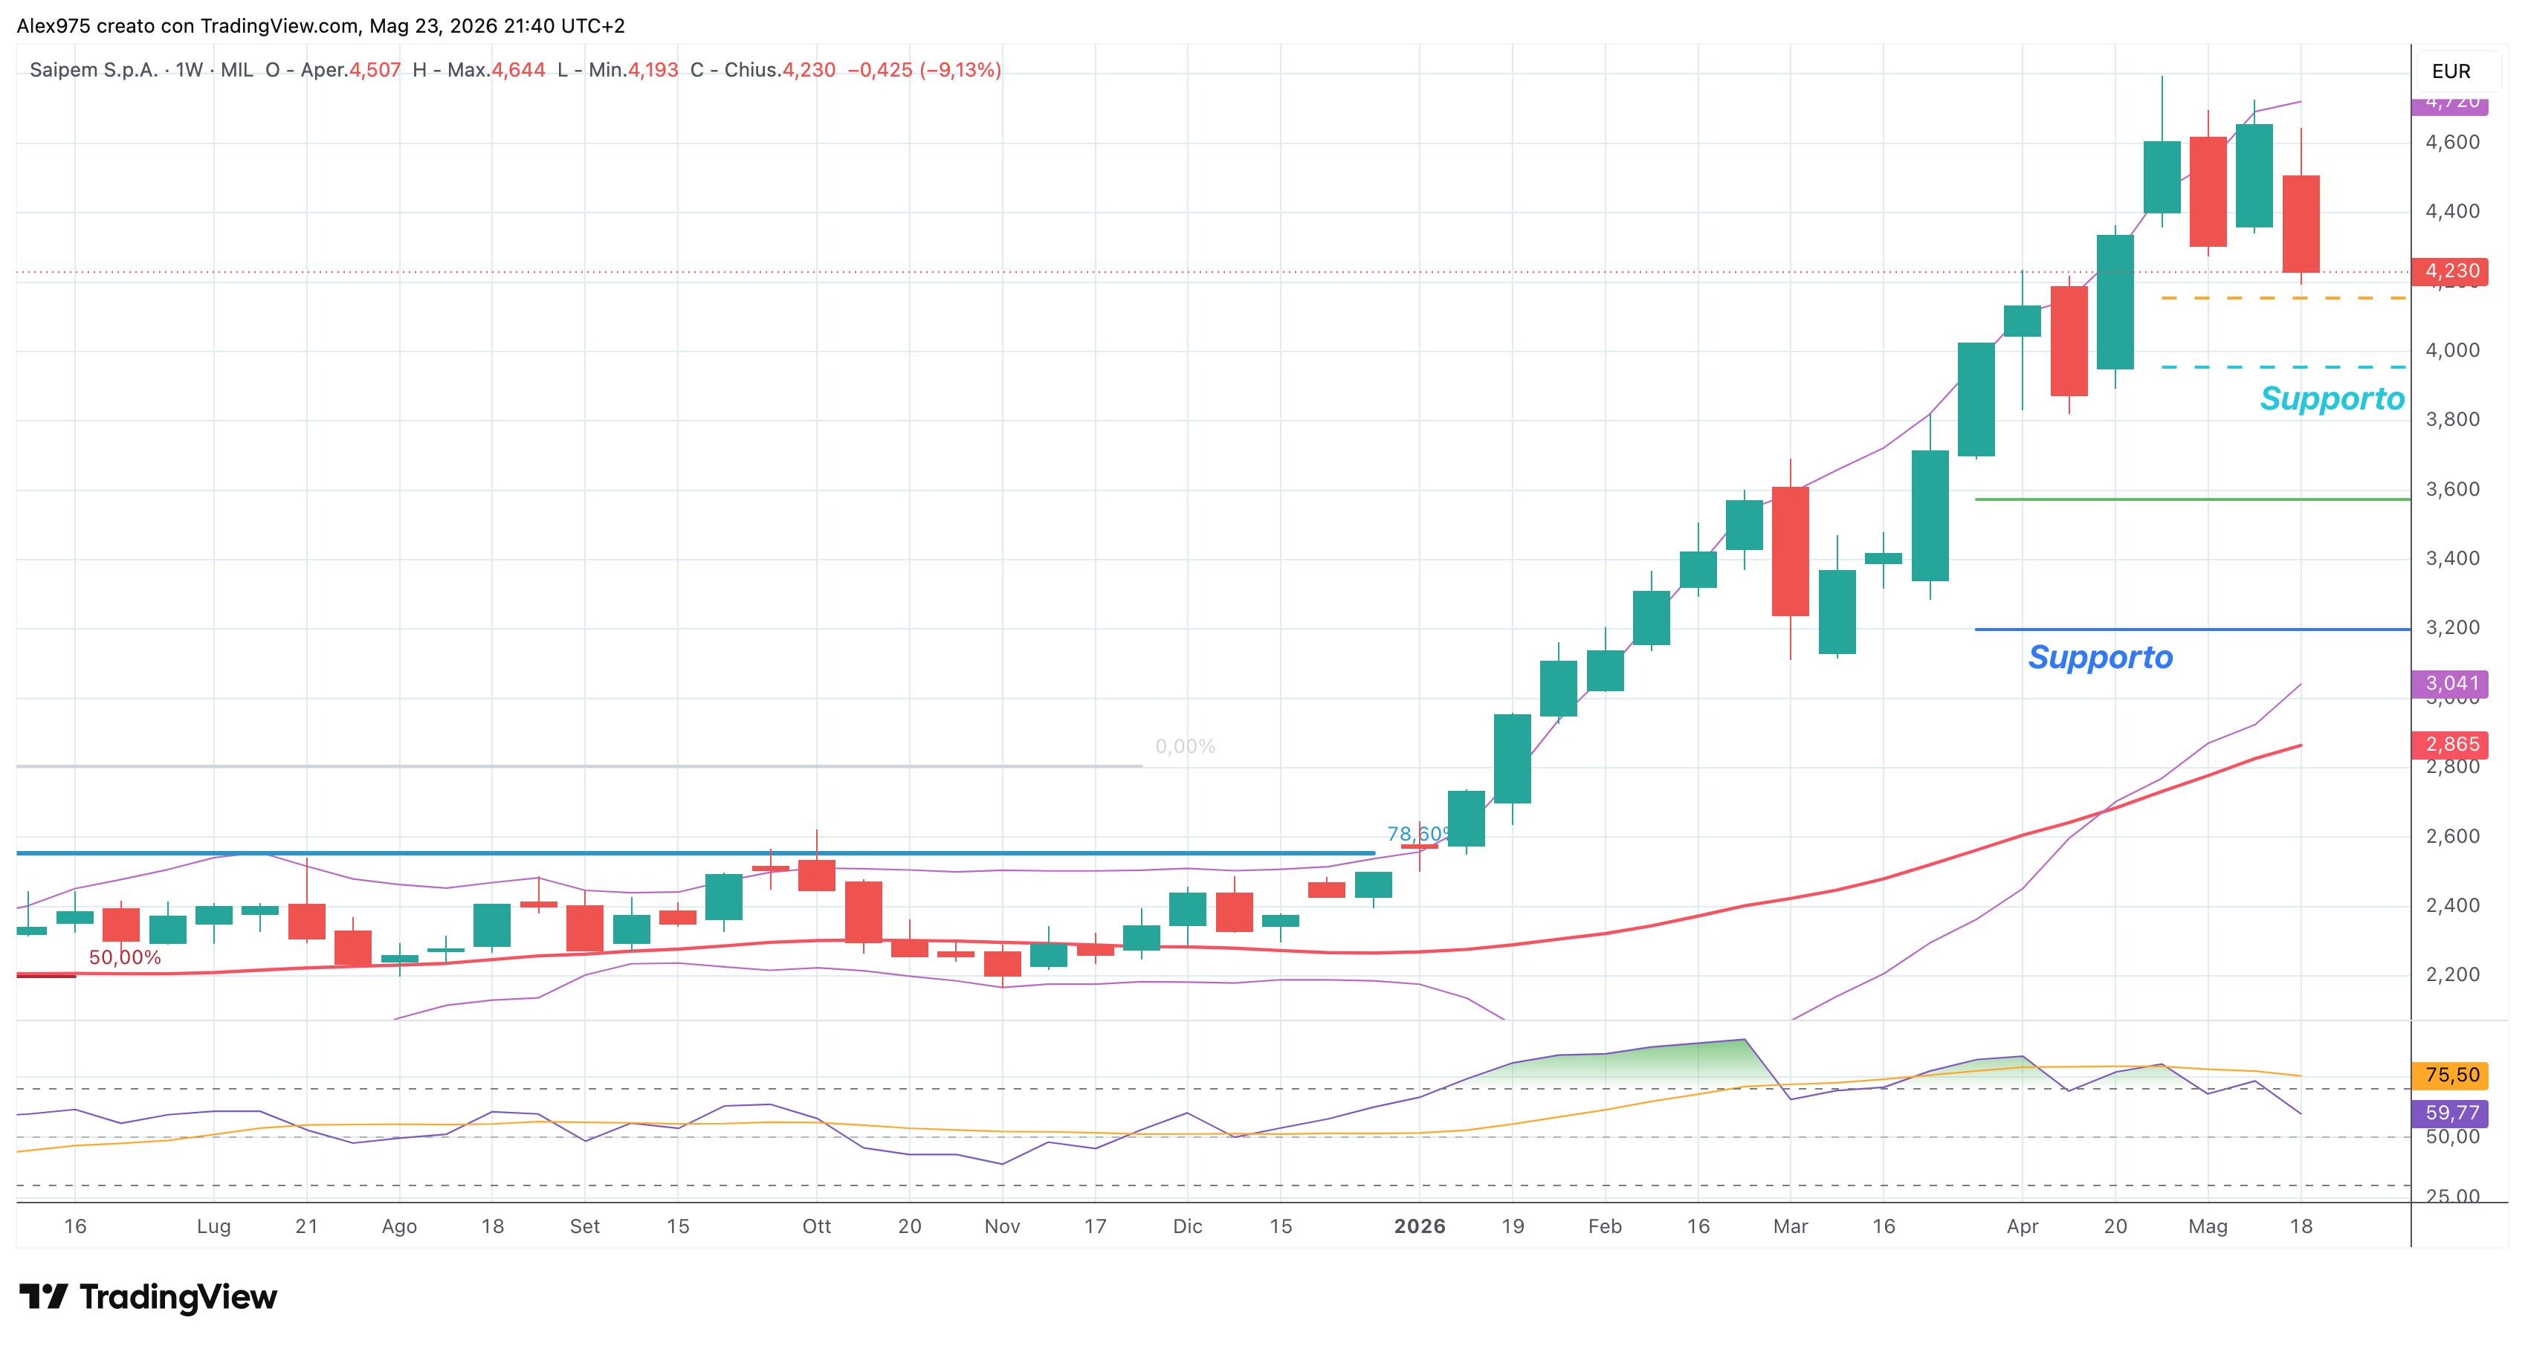
Task: Click the Saipem S.p.A. symbol title
Action: pos(93,70)
